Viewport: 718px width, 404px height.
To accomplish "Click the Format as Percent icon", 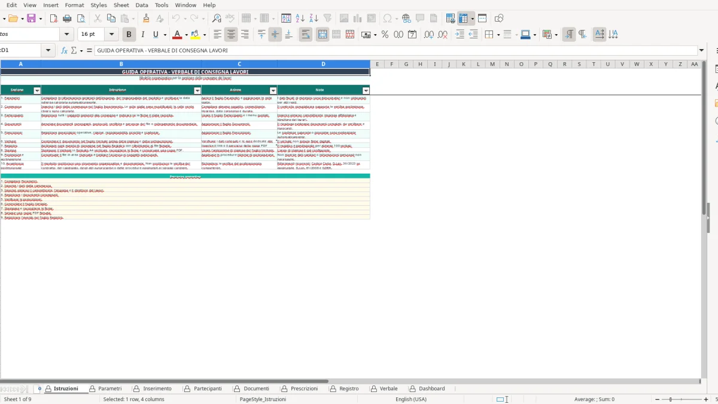I will pos(385,35).
